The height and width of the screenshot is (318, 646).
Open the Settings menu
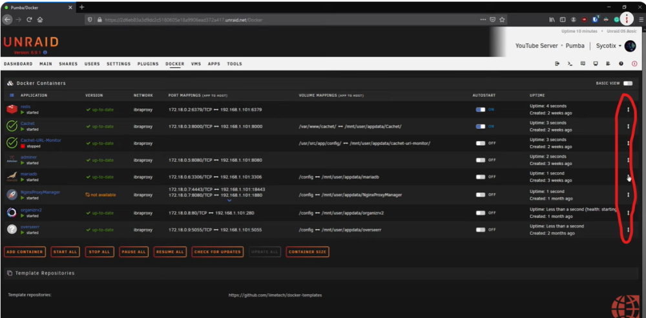pos(119,64)
